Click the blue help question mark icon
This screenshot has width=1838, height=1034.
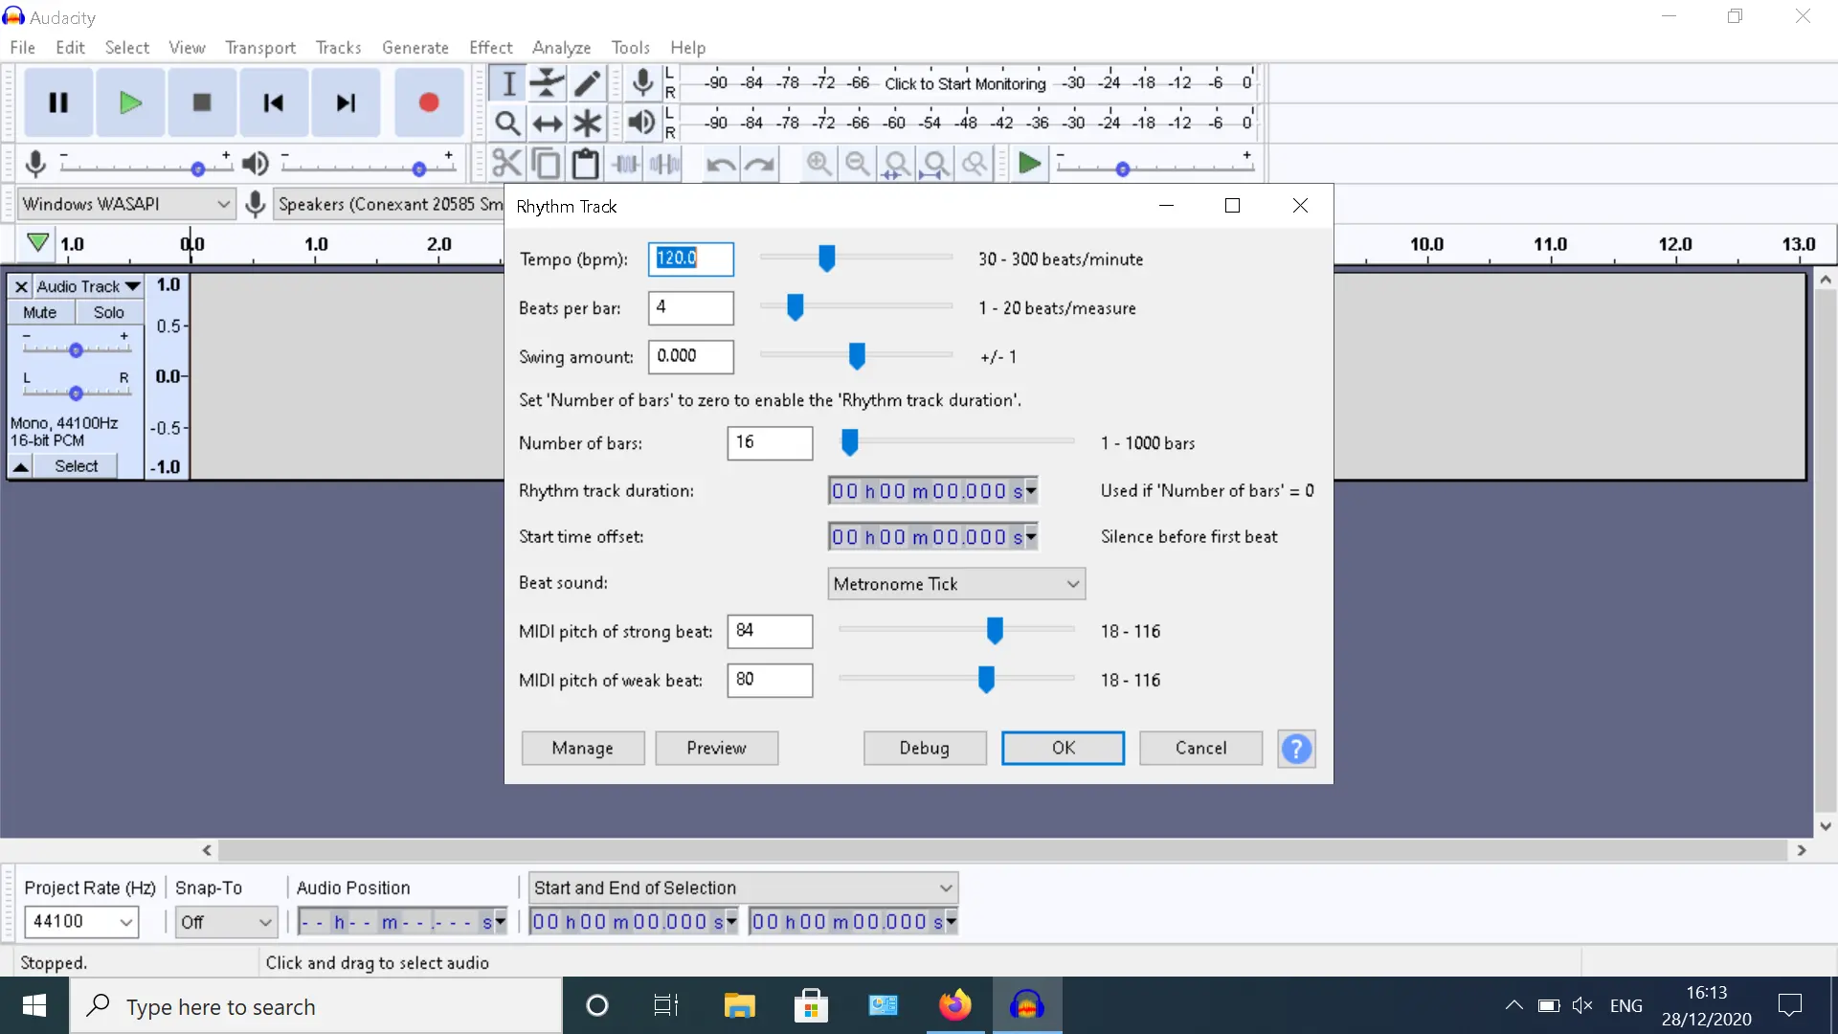(x=1296, y=749)
